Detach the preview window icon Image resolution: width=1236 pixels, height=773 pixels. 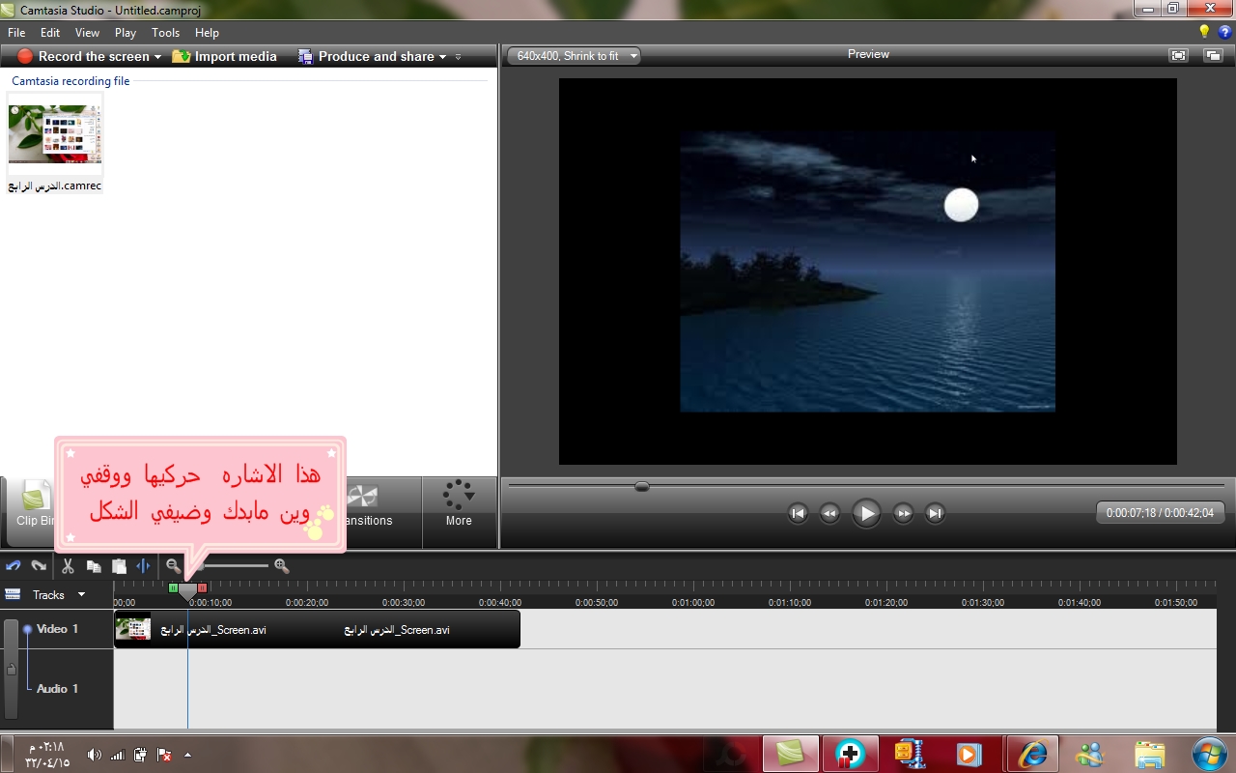[1213, 55]
